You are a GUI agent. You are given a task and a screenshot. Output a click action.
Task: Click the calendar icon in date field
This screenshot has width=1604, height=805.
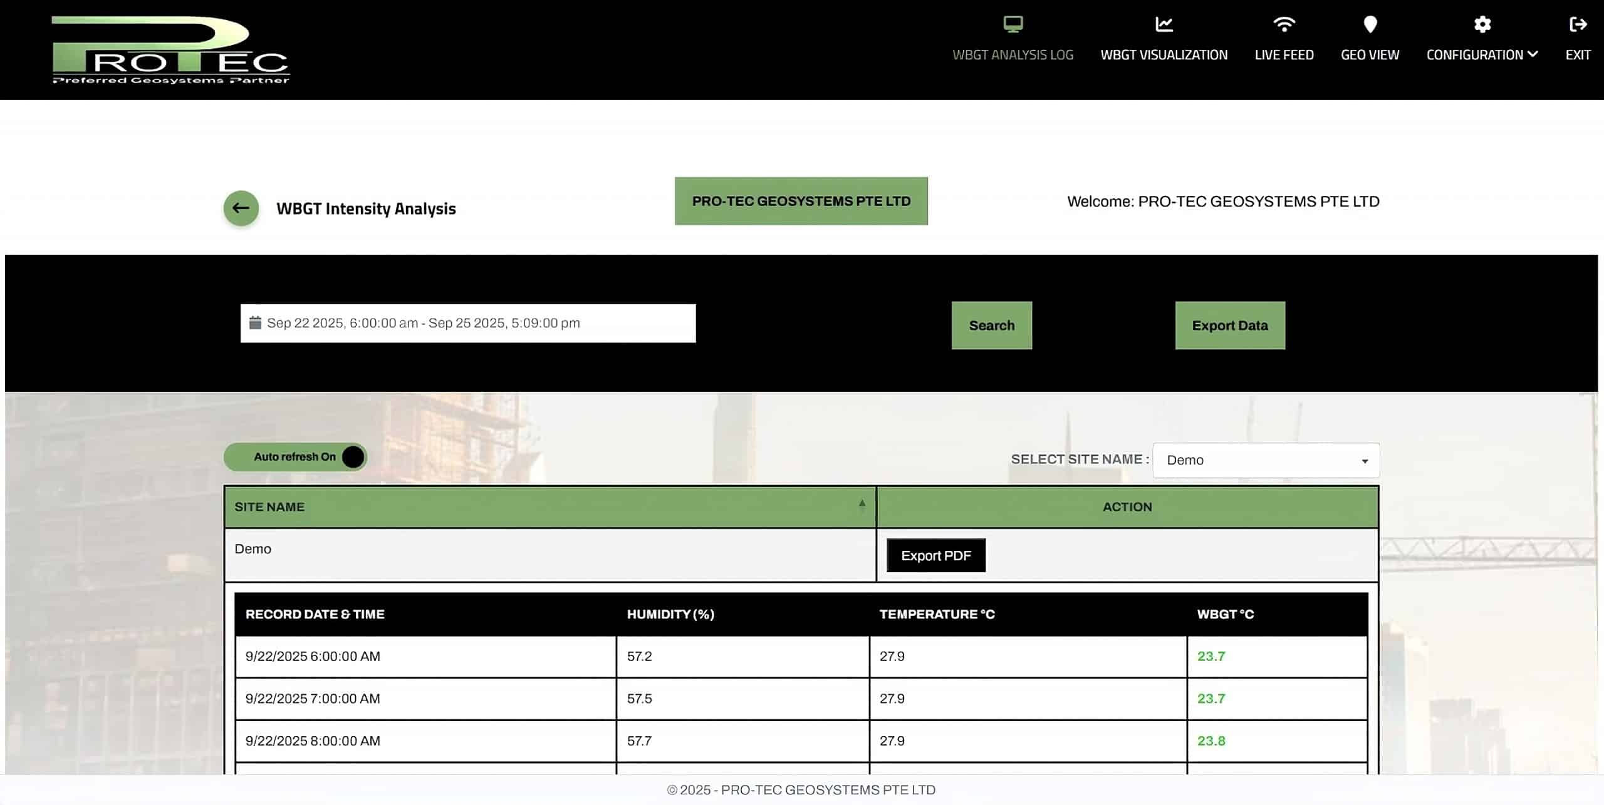point(255,323)
